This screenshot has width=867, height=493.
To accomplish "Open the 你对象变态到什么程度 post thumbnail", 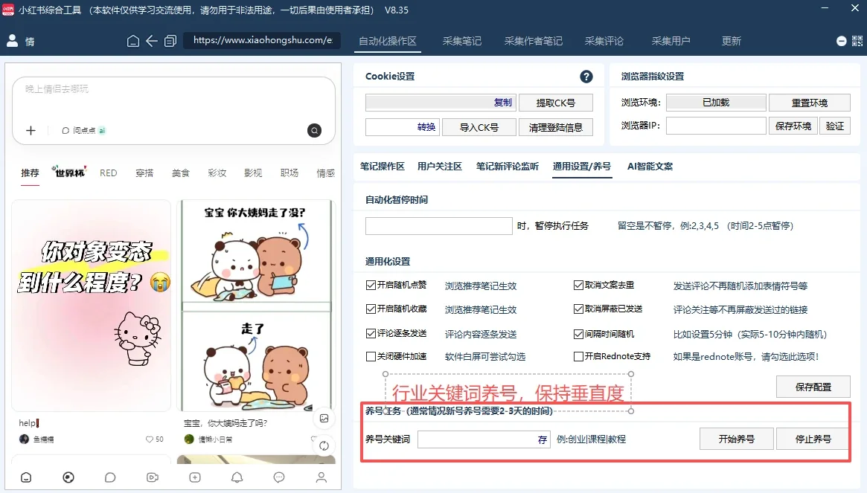I will 92,306.
